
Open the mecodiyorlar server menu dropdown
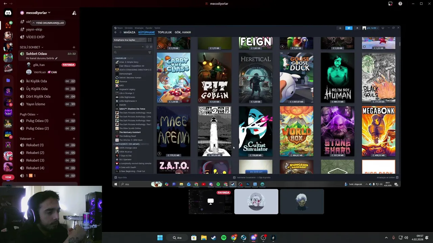click(x=38, y=13)
